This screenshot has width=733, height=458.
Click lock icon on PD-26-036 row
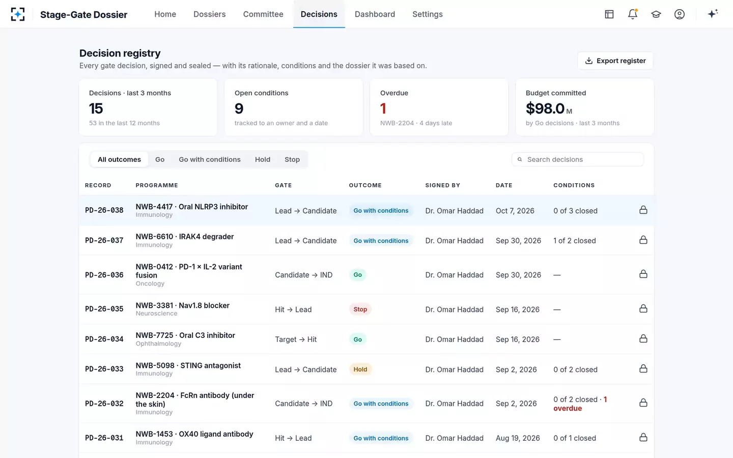(x=643, y=274)
